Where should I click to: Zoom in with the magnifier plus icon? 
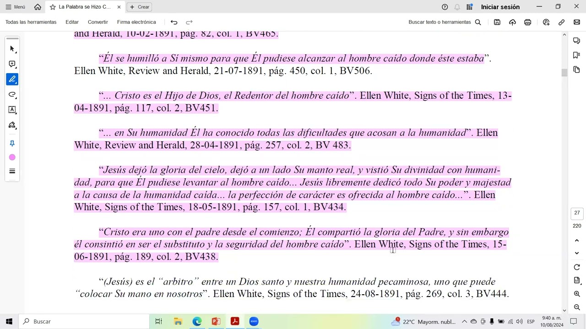pos(577,294)
